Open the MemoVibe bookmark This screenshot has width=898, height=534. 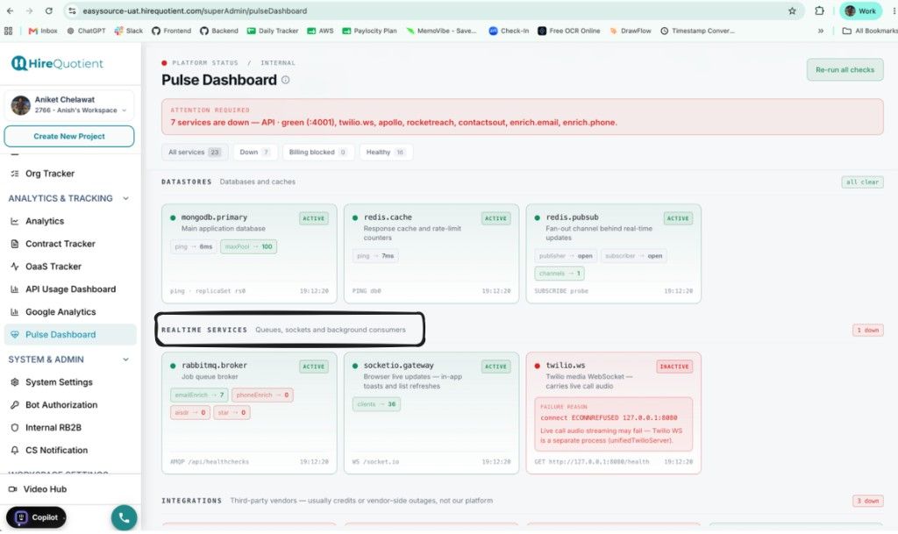click(x=441, y=31)
